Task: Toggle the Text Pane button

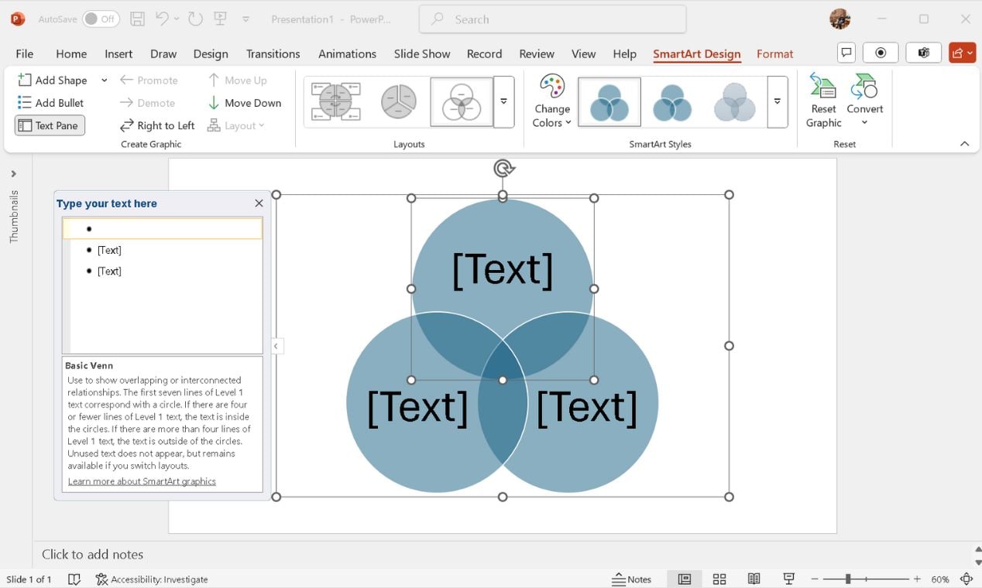Action: tap(50, 125)
